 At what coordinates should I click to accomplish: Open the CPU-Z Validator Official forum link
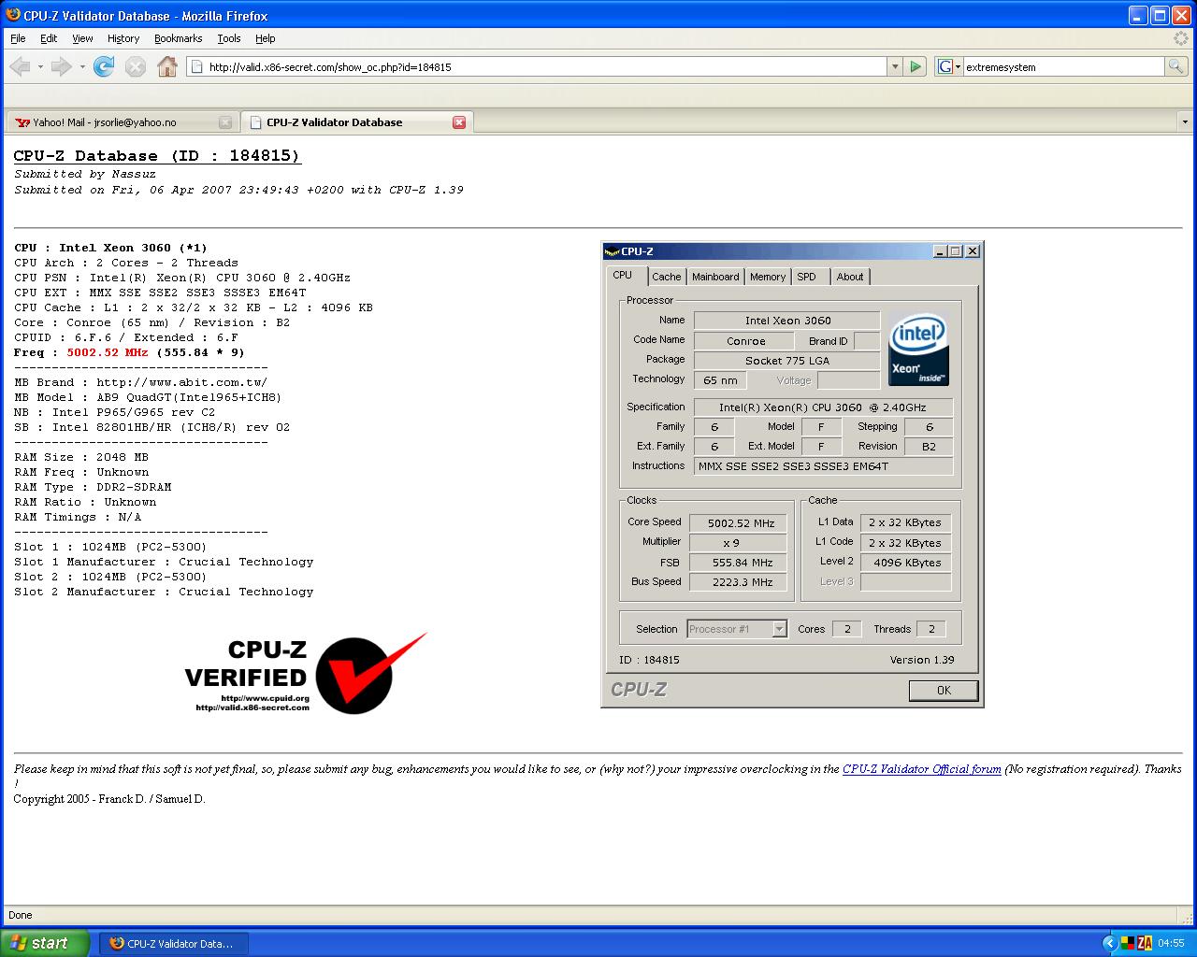921,769
